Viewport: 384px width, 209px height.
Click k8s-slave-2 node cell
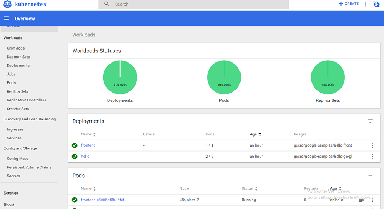189,200
